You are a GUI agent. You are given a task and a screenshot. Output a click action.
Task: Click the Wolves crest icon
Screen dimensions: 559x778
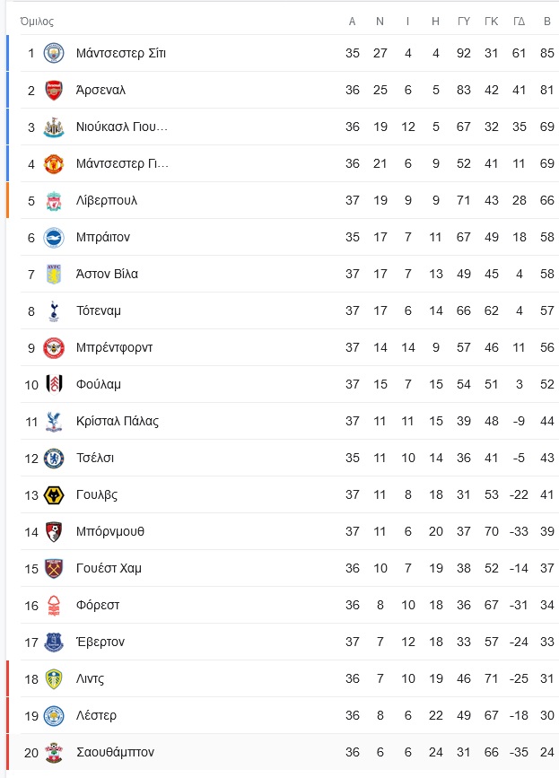coord(54,494)
